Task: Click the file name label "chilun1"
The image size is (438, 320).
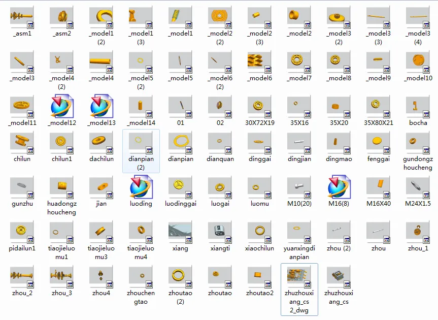Action: [x=62, y=159]
